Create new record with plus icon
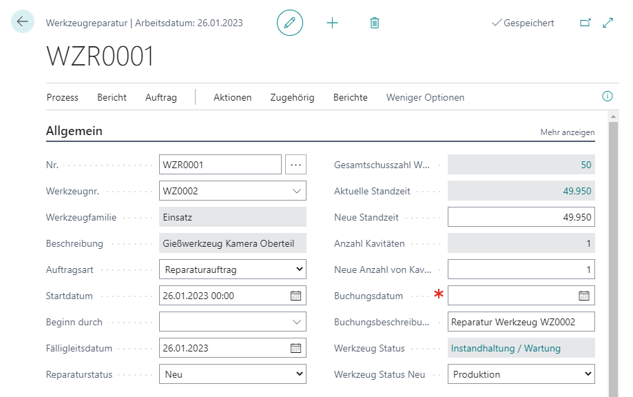This screenshot has width=633, height=397. (332, 23)
